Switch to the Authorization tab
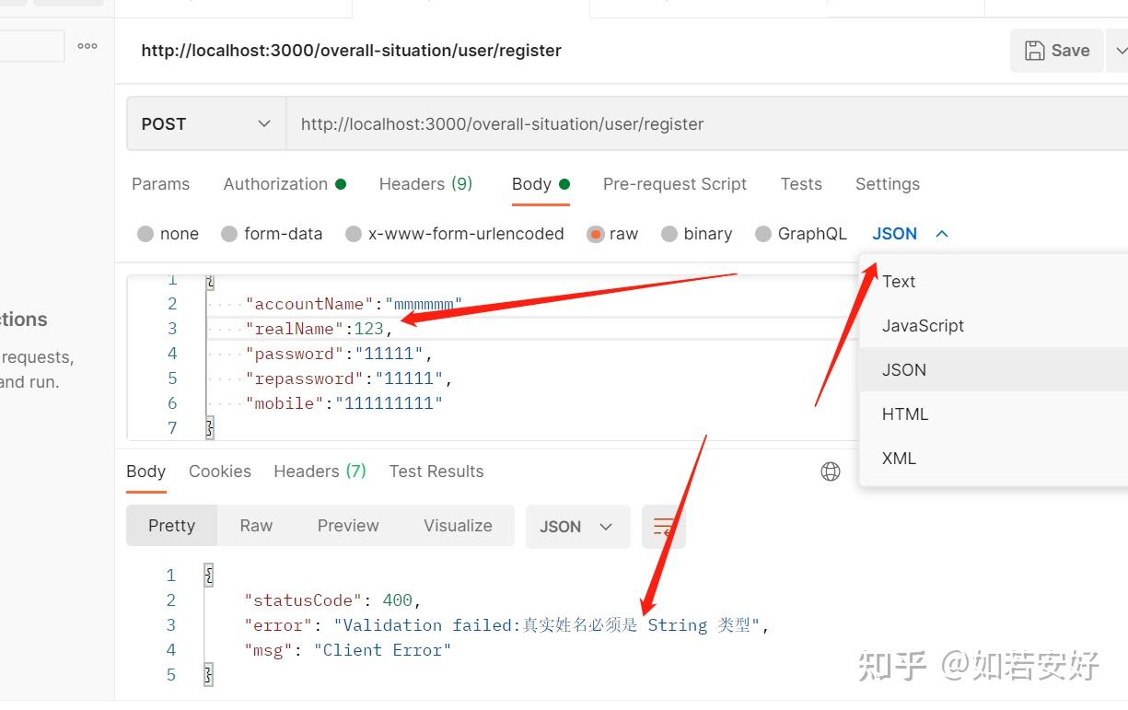The height and width of the screenshot is (710, 1128). tap(276, 183)
